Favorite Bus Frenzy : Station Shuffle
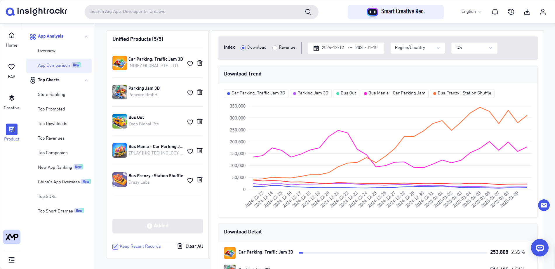555x269 pixels. (x=190, y=180)
